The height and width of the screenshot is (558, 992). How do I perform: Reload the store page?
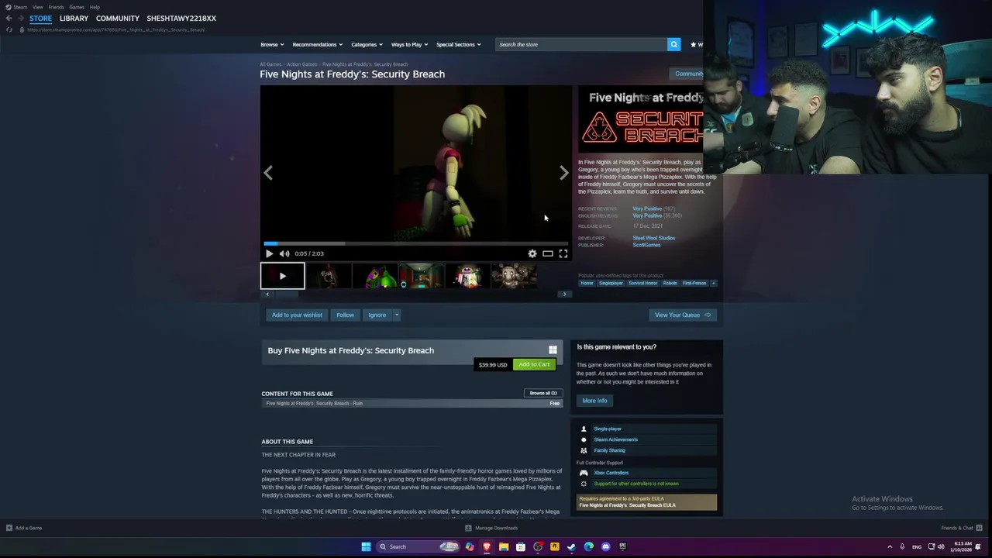[9, 29]
